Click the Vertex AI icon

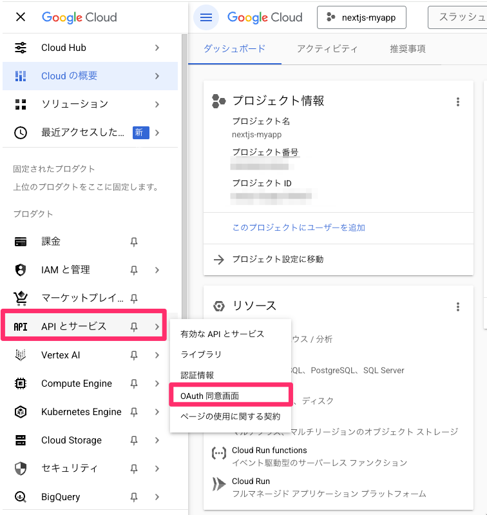pyautogui.click(x=21, y=355)
